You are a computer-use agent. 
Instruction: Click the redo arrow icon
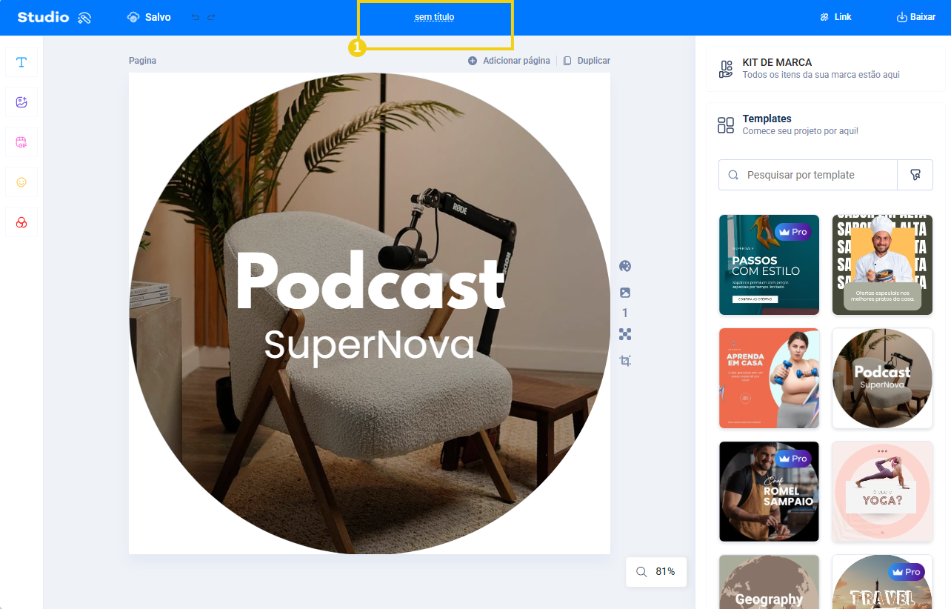click(x=212, y=17)
